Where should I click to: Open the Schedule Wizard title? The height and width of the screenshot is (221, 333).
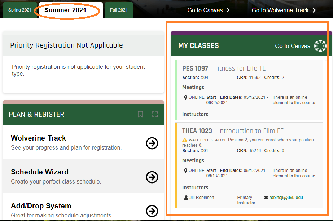point(40,172)
